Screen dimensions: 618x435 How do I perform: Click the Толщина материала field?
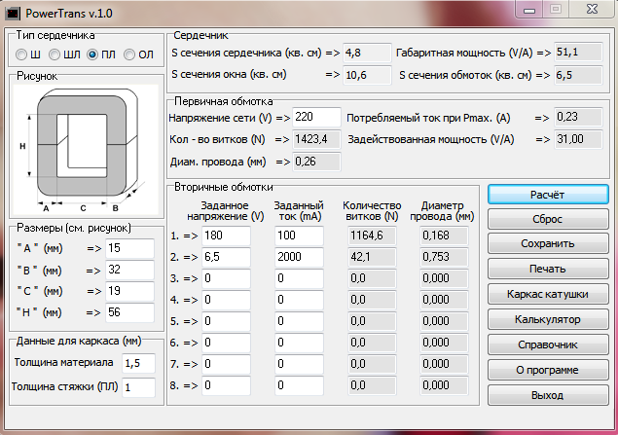tap(138, 363)
